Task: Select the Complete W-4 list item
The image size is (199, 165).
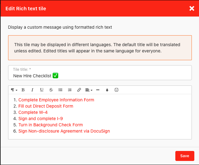Action: 33,112
